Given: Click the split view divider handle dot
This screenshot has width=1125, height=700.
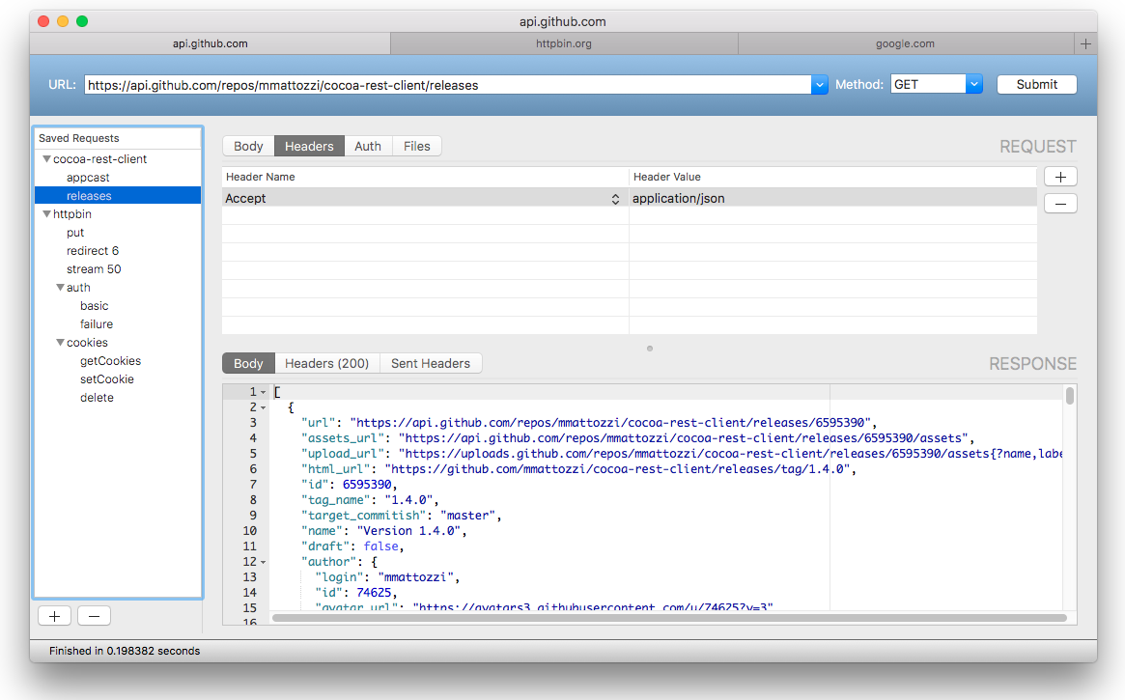Looking at the screenshot, I should (x=650, y=349).
